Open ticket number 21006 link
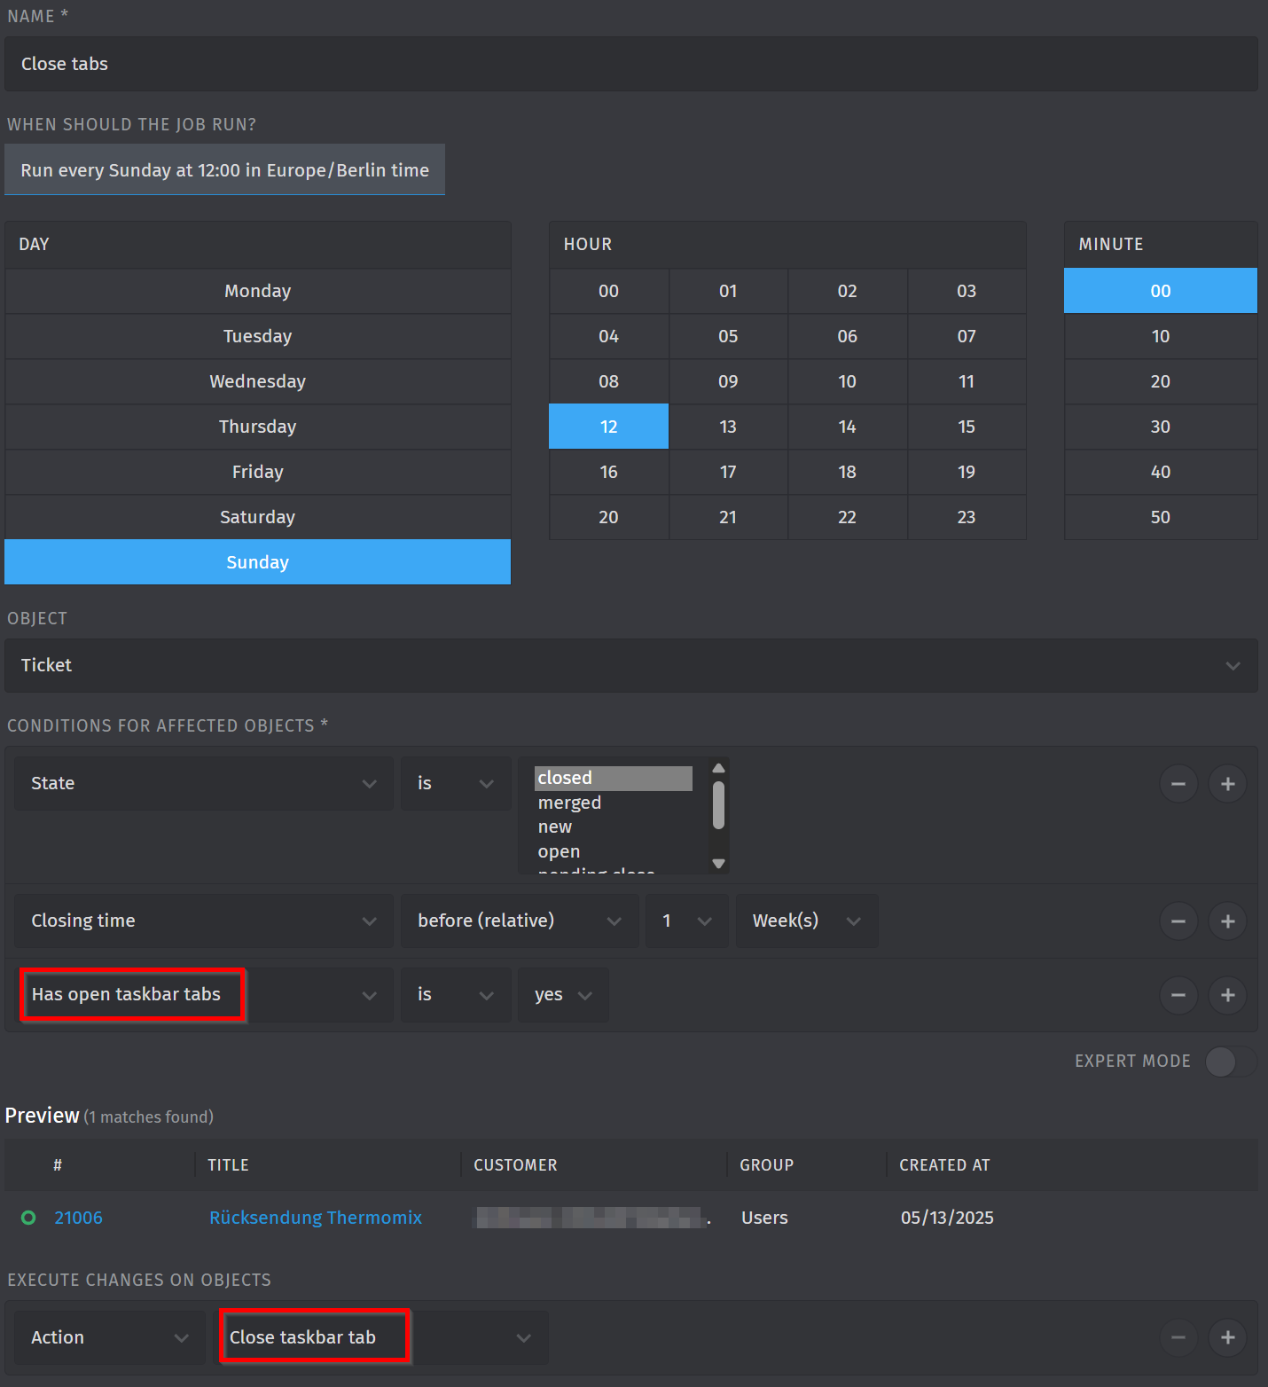 [x=78, y=1218]
